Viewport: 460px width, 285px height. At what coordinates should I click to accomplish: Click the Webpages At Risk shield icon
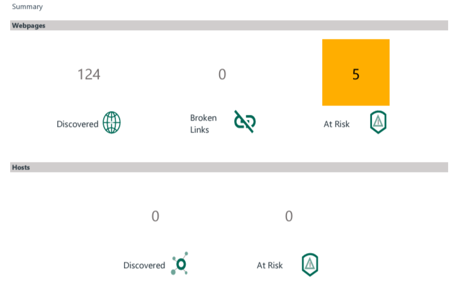(378, 122)
